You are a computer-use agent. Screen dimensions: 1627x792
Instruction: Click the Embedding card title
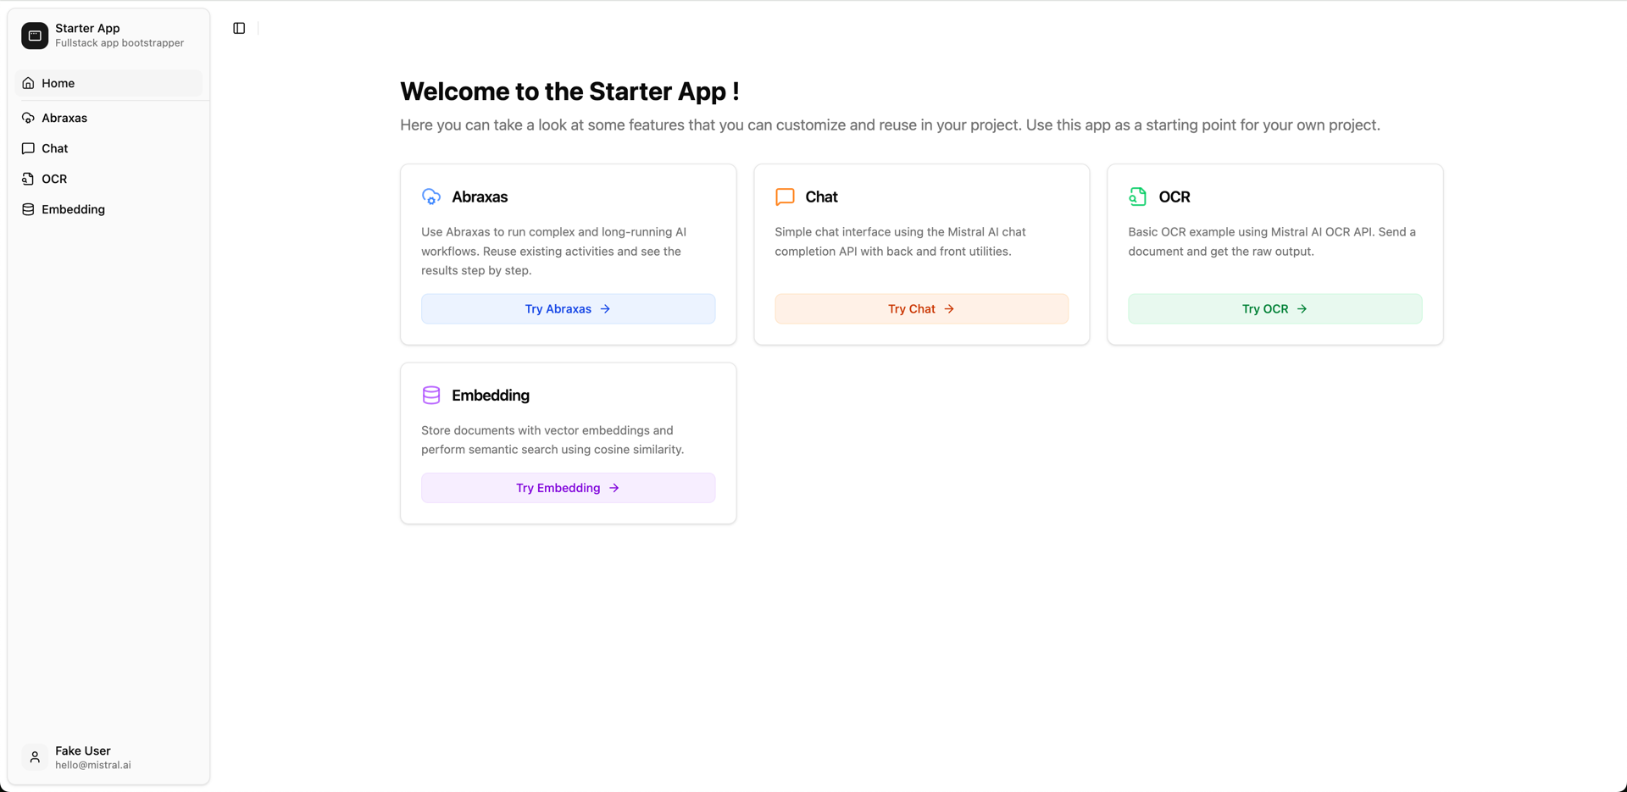[491, 396]
